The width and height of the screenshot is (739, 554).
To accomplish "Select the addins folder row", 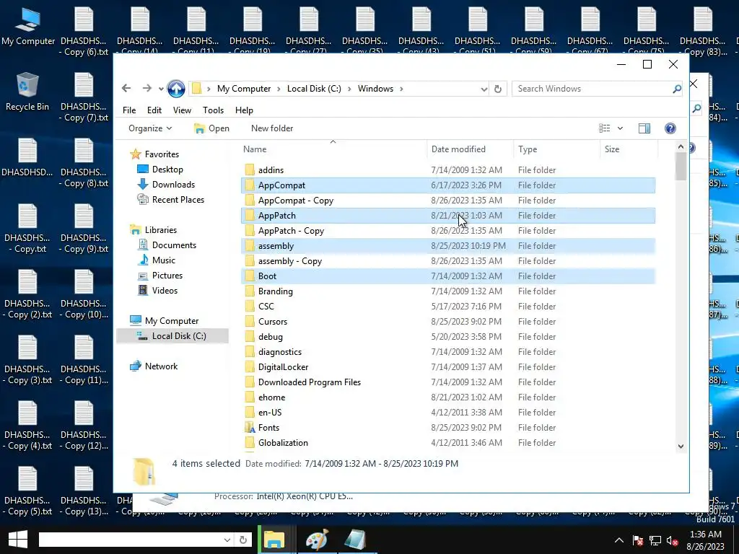I will pyautogui.click(x=447, y=170).
